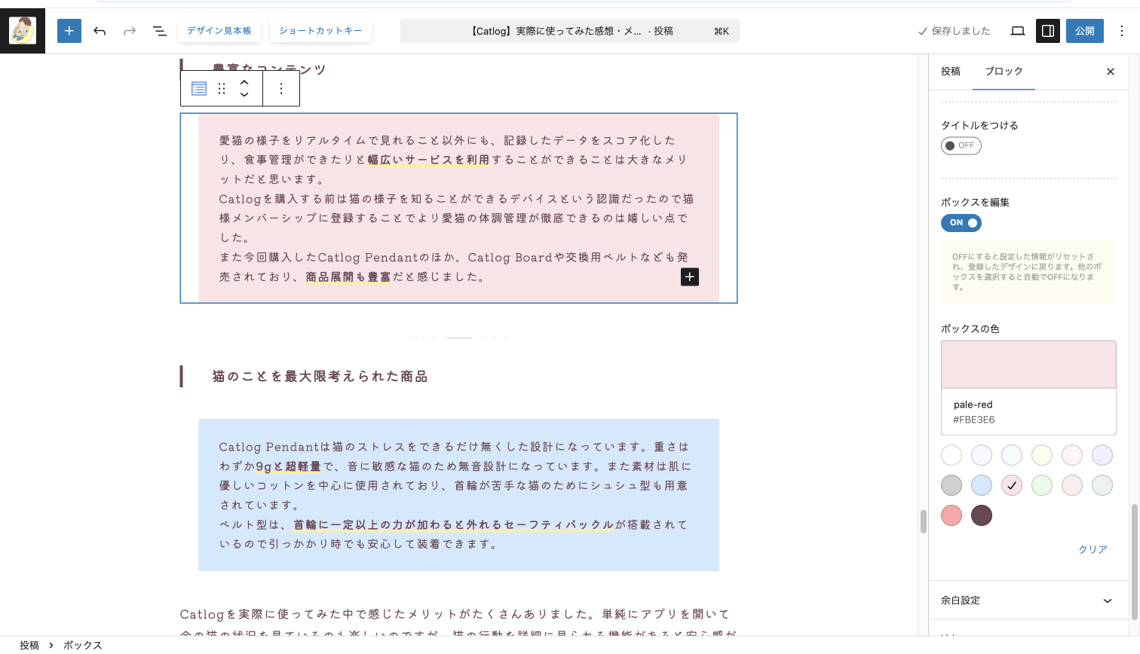Click the paragraph starting Catlogを実際に使ってみた
Image resolution: width=1140 pixels, height=654 pixels.
click(x=458, y=624)
